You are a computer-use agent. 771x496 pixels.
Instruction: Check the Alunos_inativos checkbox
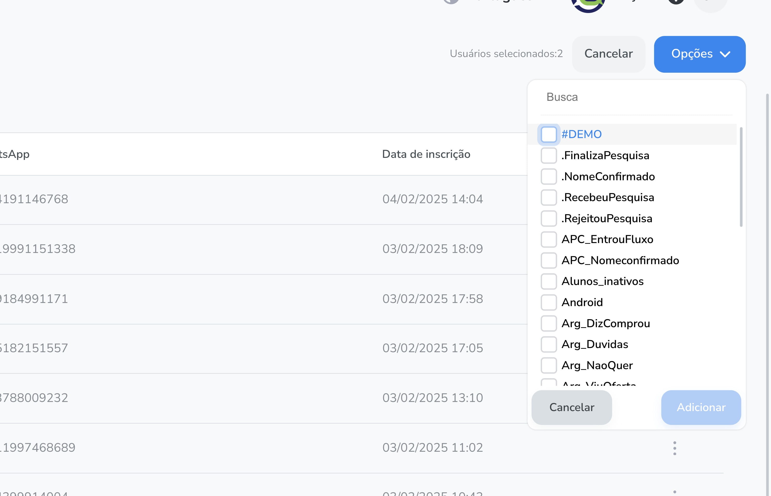click(x=549, y=281)
